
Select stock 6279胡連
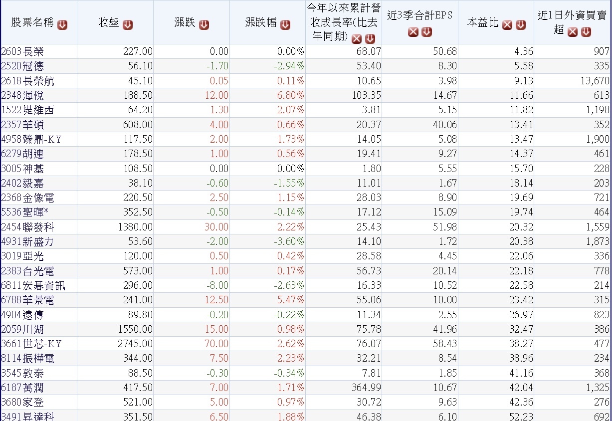(22, 154)
